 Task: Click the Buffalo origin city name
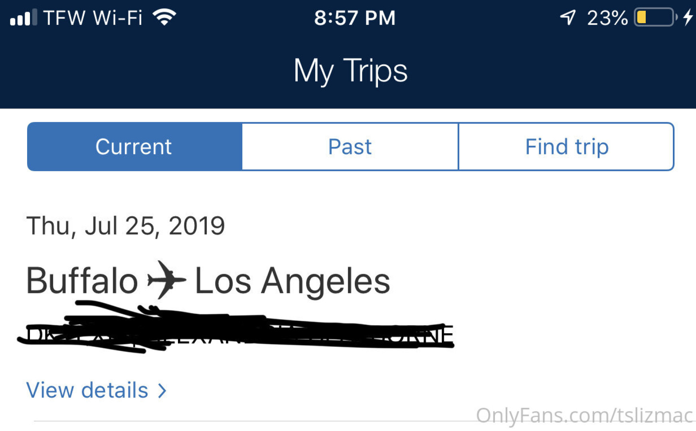[x=82, y=281]
